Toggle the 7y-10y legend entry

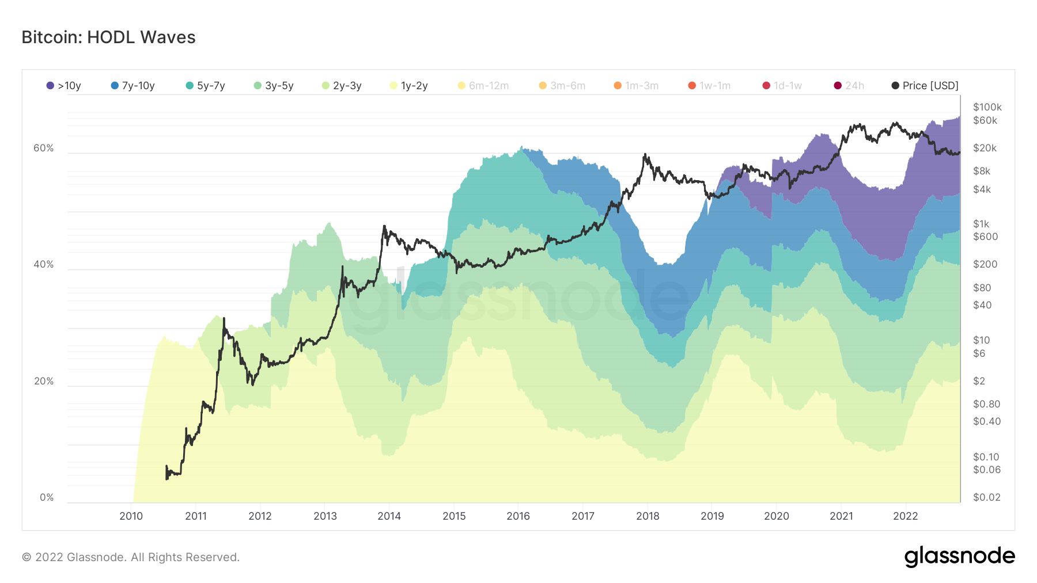(133, 86)
